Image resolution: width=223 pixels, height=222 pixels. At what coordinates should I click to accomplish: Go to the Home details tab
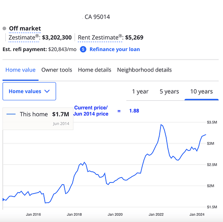(x=94, y=70)
